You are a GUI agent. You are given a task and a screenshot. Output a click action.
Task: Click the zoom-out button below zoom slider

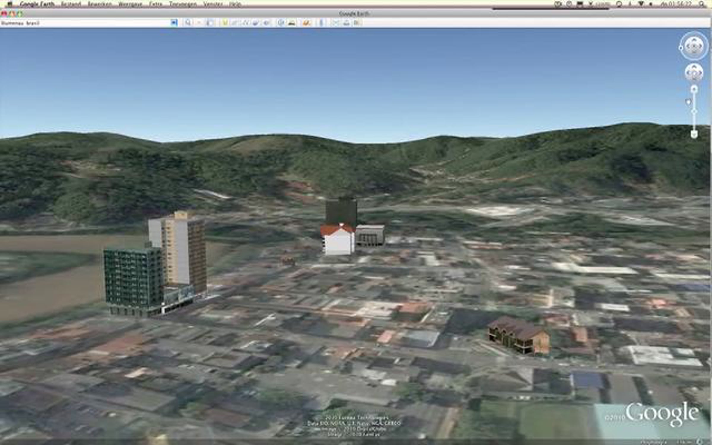coord(694,135)
